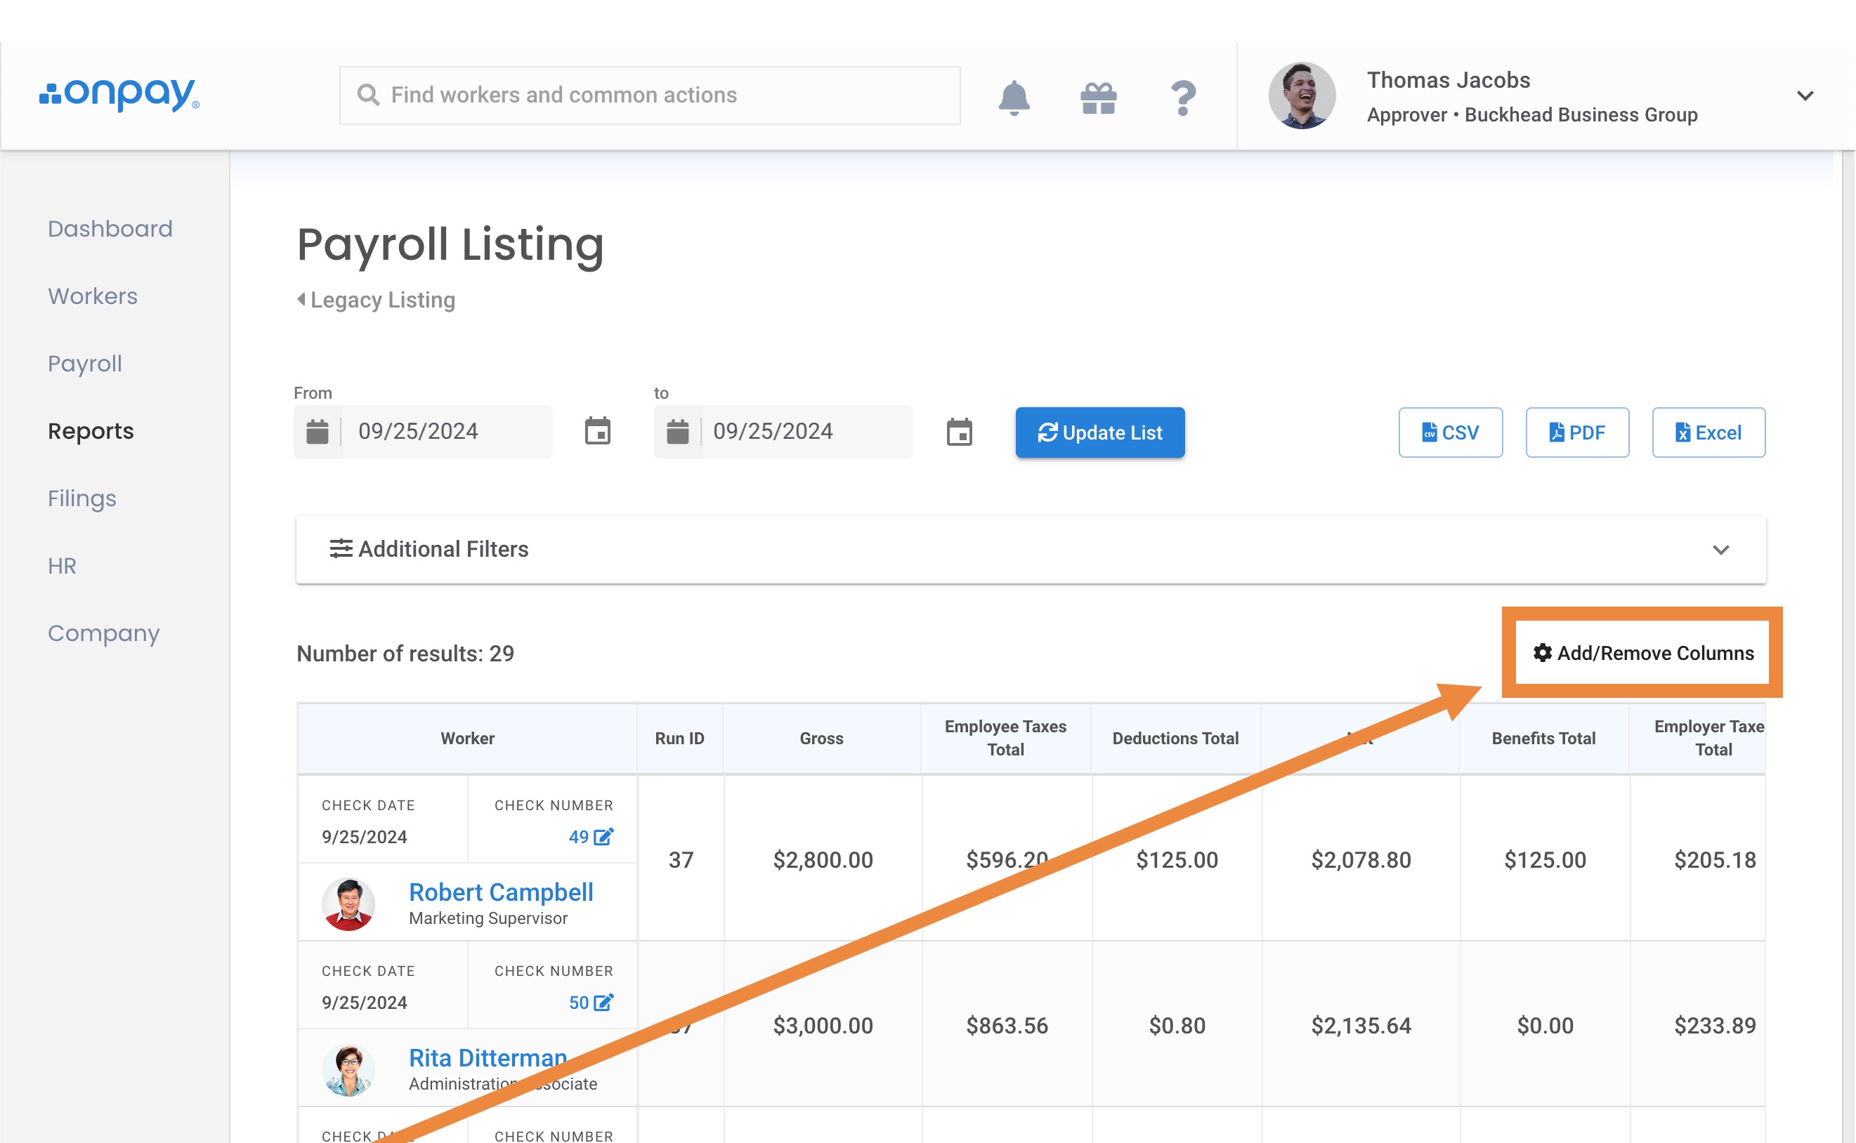Click the $2,078.80 net amount cell
This screenshot has width=1856, height=1143.
[1361, 859]
